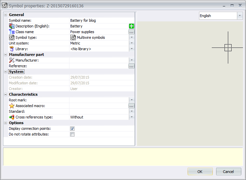
Task: Click the Unit system label
Action: coord(19,43)
